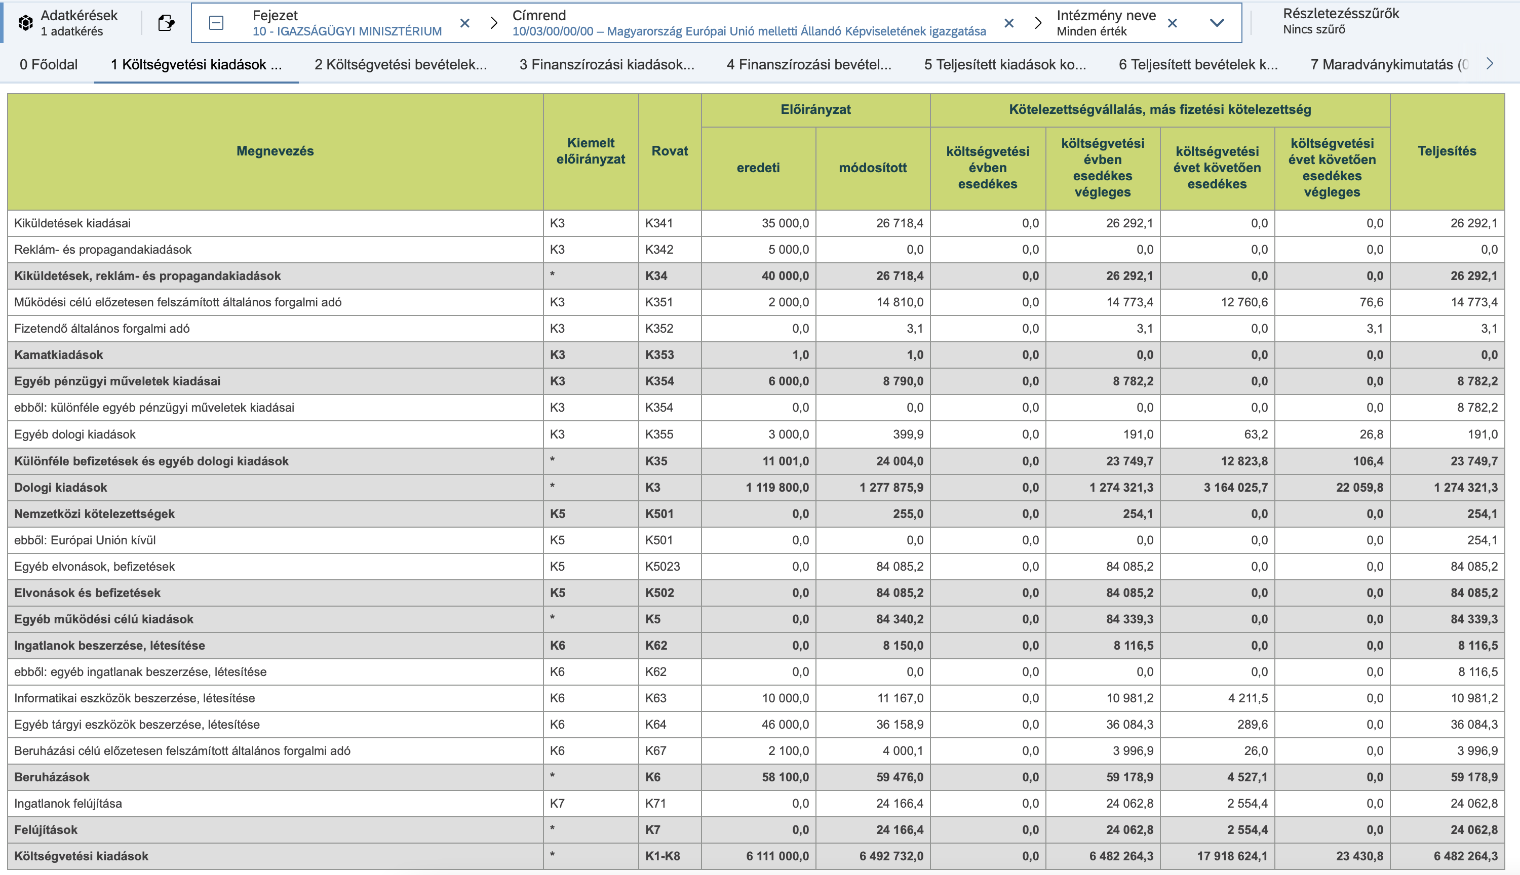The image size is (1520, 875).
Task: Open Címrend filter value link
Action: pos(749,31)
